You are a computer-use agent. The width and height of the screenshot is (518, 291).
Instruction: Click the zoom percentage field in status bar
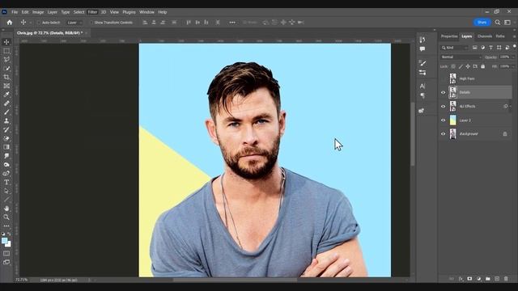[22, 280]
